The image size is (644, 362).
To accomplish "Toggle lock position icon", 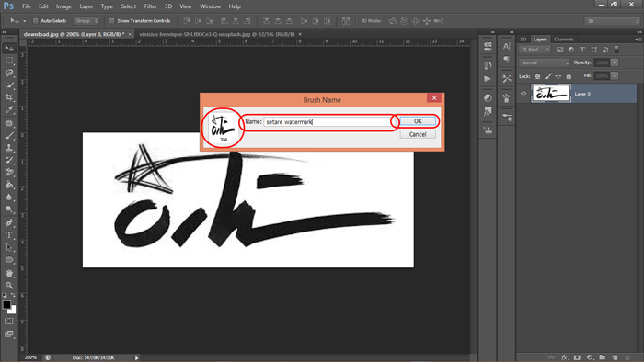I will pyautogui.click(x=558, y=76).
